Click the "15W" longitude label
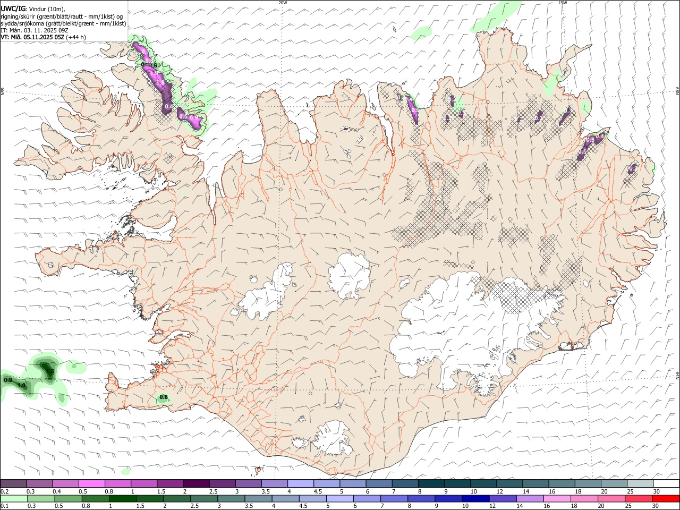 [x=563, y=3]
